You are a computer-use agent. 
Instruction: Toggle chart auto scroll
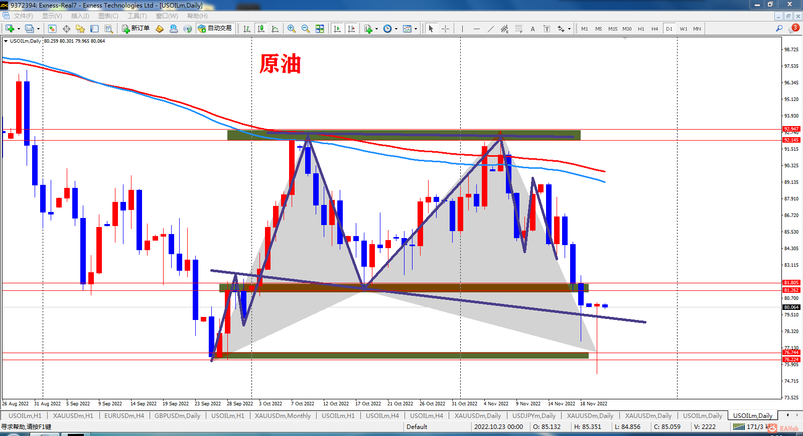pos(337,29)
